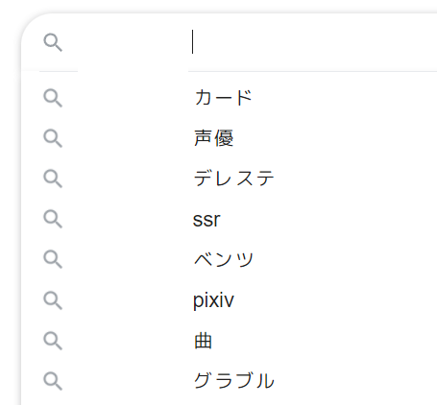Click the search icon next to pixiv

click(53, 300)
